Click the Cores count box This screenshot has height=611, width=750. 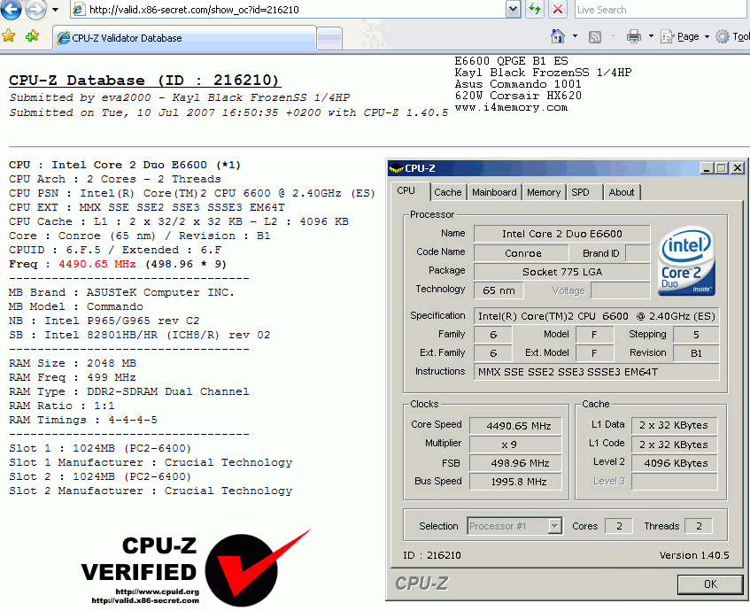pos(618,526)
